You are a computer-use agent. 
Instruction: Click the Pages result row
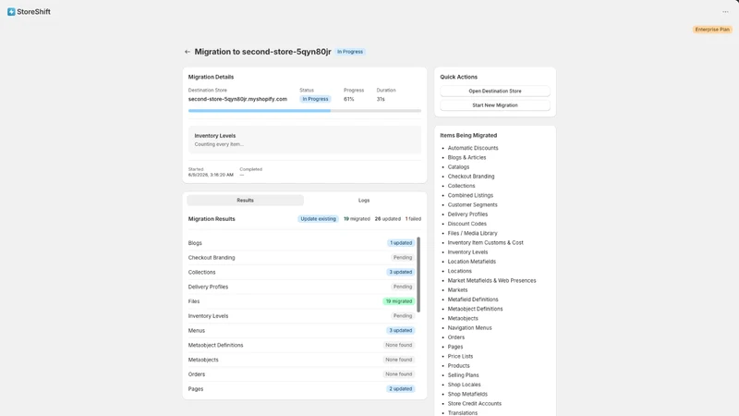click(x=301, y=389)
